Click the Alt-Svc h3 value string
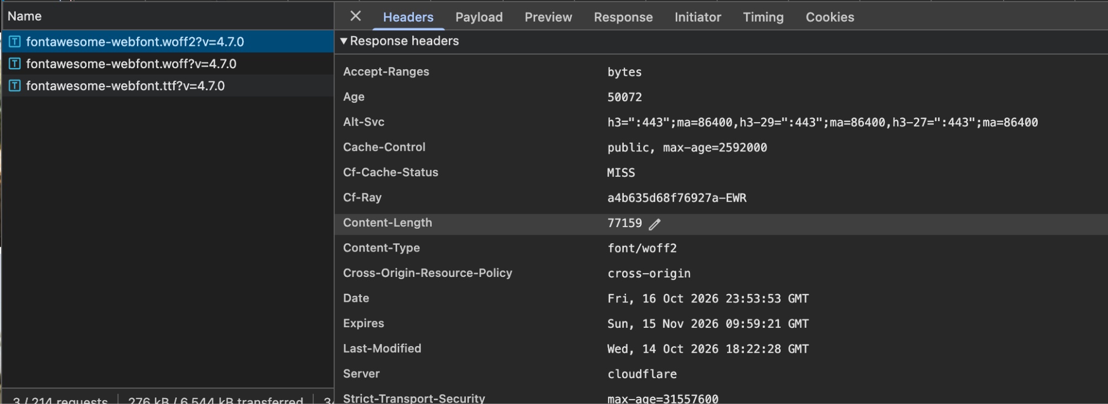This screenshot has width=1108, height=404. (822, 122)
